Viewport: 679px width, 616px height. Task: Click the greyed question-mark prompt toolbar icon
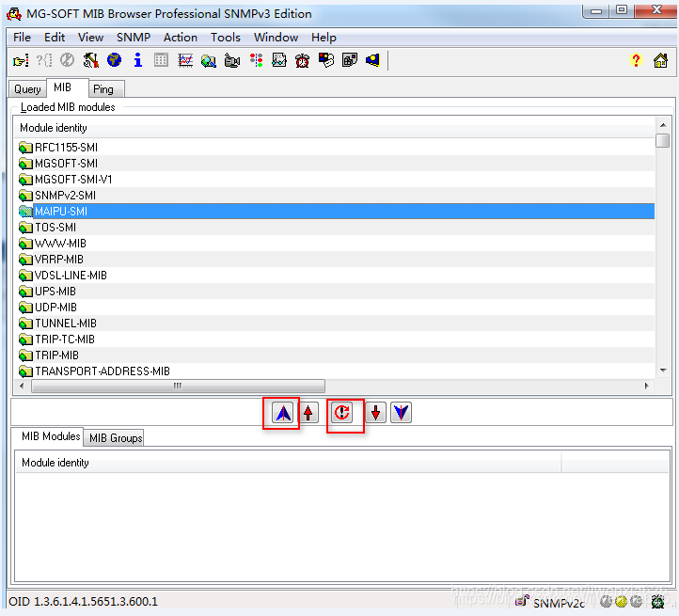(x=44, y=60)
